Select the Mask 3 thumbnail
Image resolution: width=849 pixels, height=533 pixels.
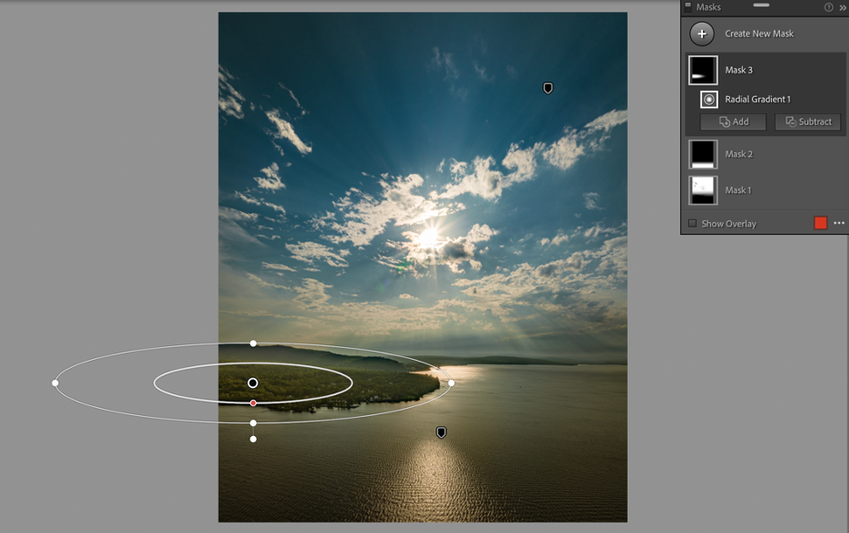703,71
